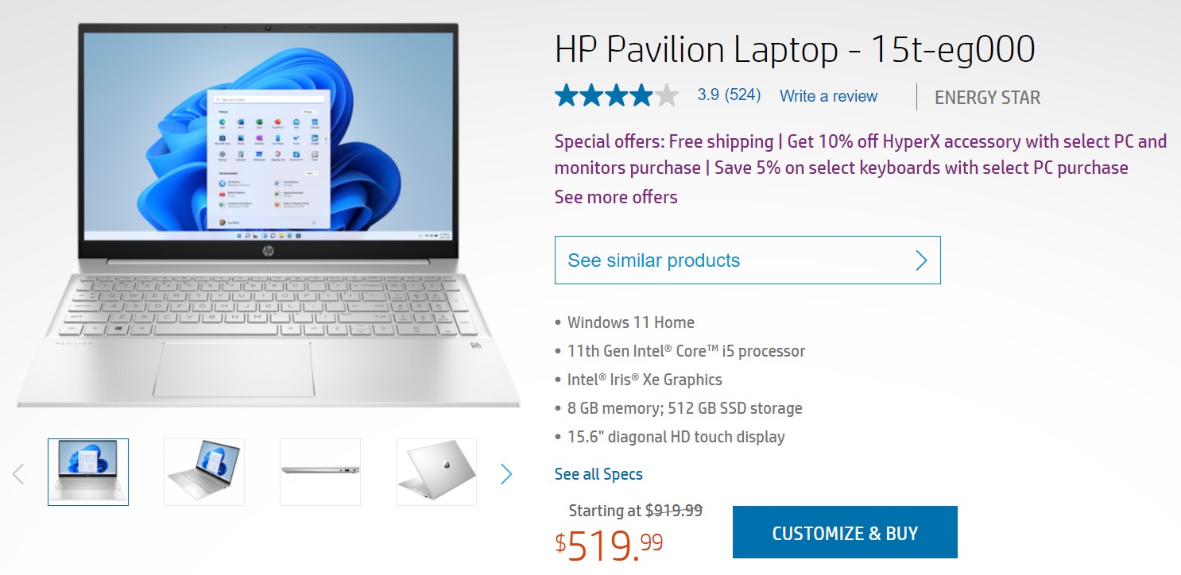Click the chevron in See similar products
The image size is (1181, 575).
pos(921,260)
